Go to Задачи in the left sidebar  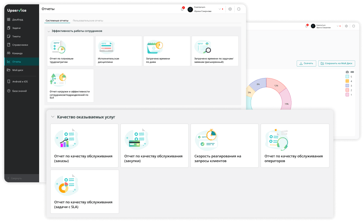pyautogui.click(x=16, y=28)
